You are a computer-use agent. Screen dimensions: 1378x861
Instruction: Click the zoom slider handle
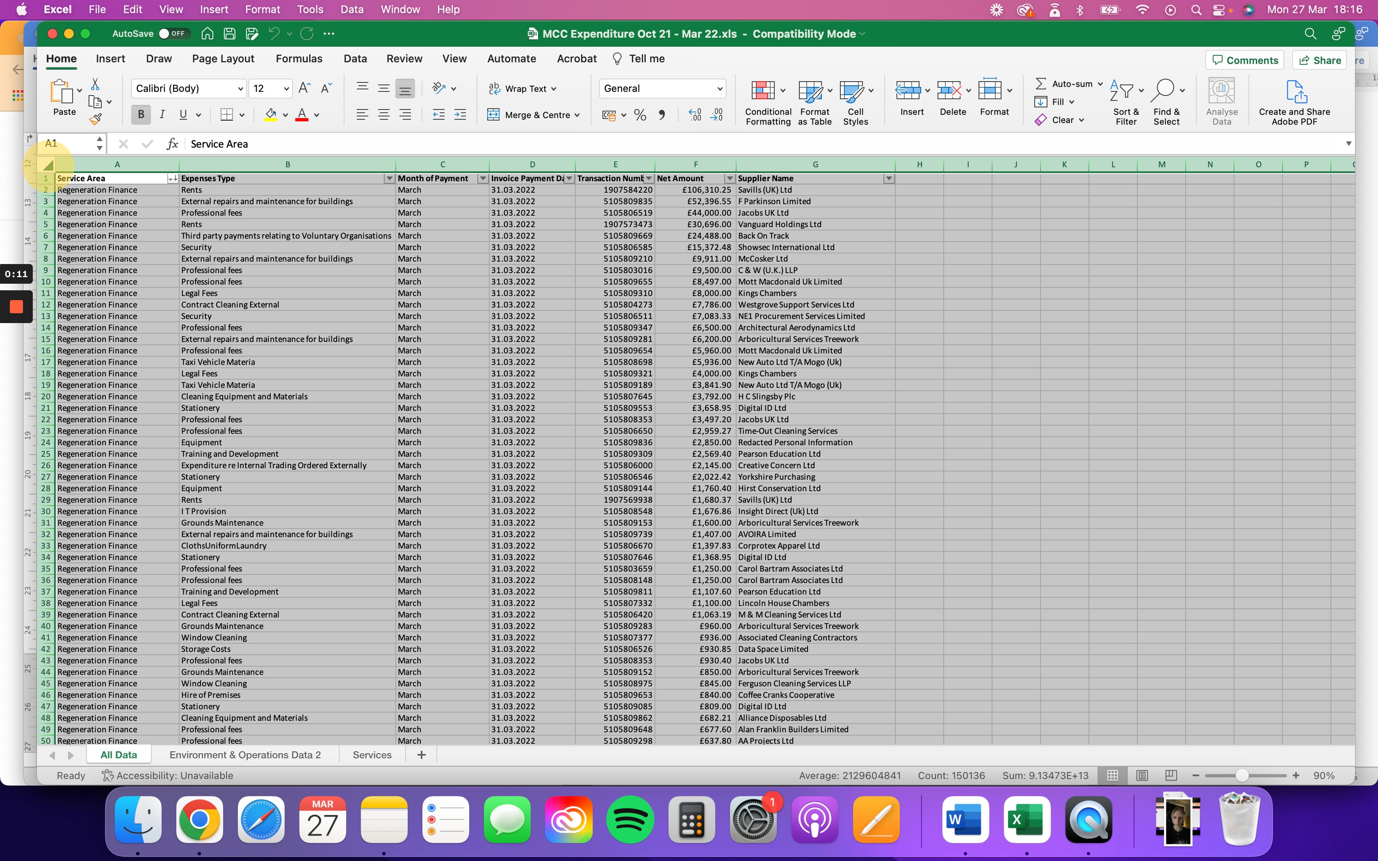[1242, 775]
